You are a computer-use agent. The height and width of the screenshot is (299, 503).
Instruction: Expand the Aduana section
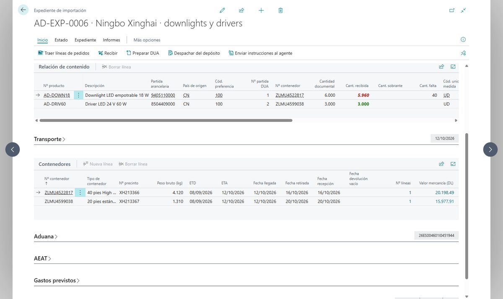46,237
